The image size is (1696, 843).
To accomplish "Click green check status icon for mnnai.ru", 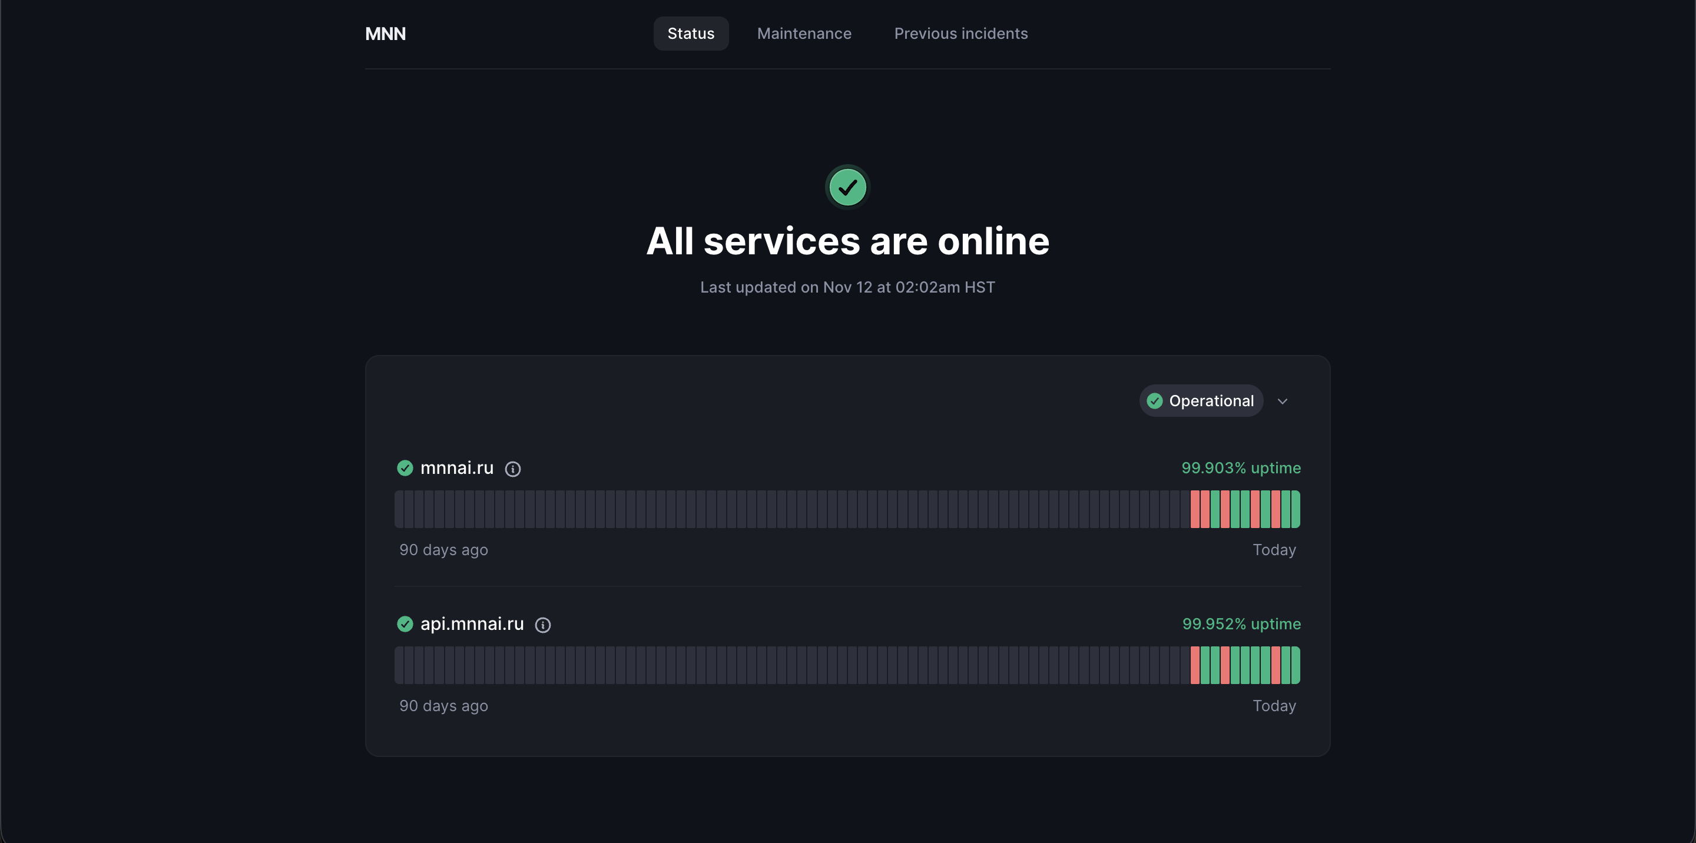I will click(405, 468).
